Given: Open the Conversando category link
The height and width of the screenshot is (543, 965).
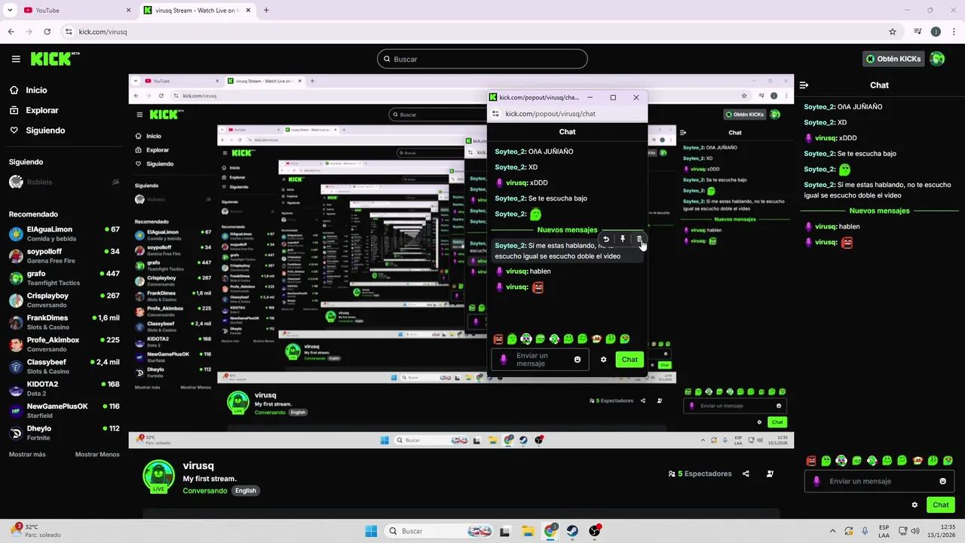Looking at the screenshot, I should click(x=204, y=490).
